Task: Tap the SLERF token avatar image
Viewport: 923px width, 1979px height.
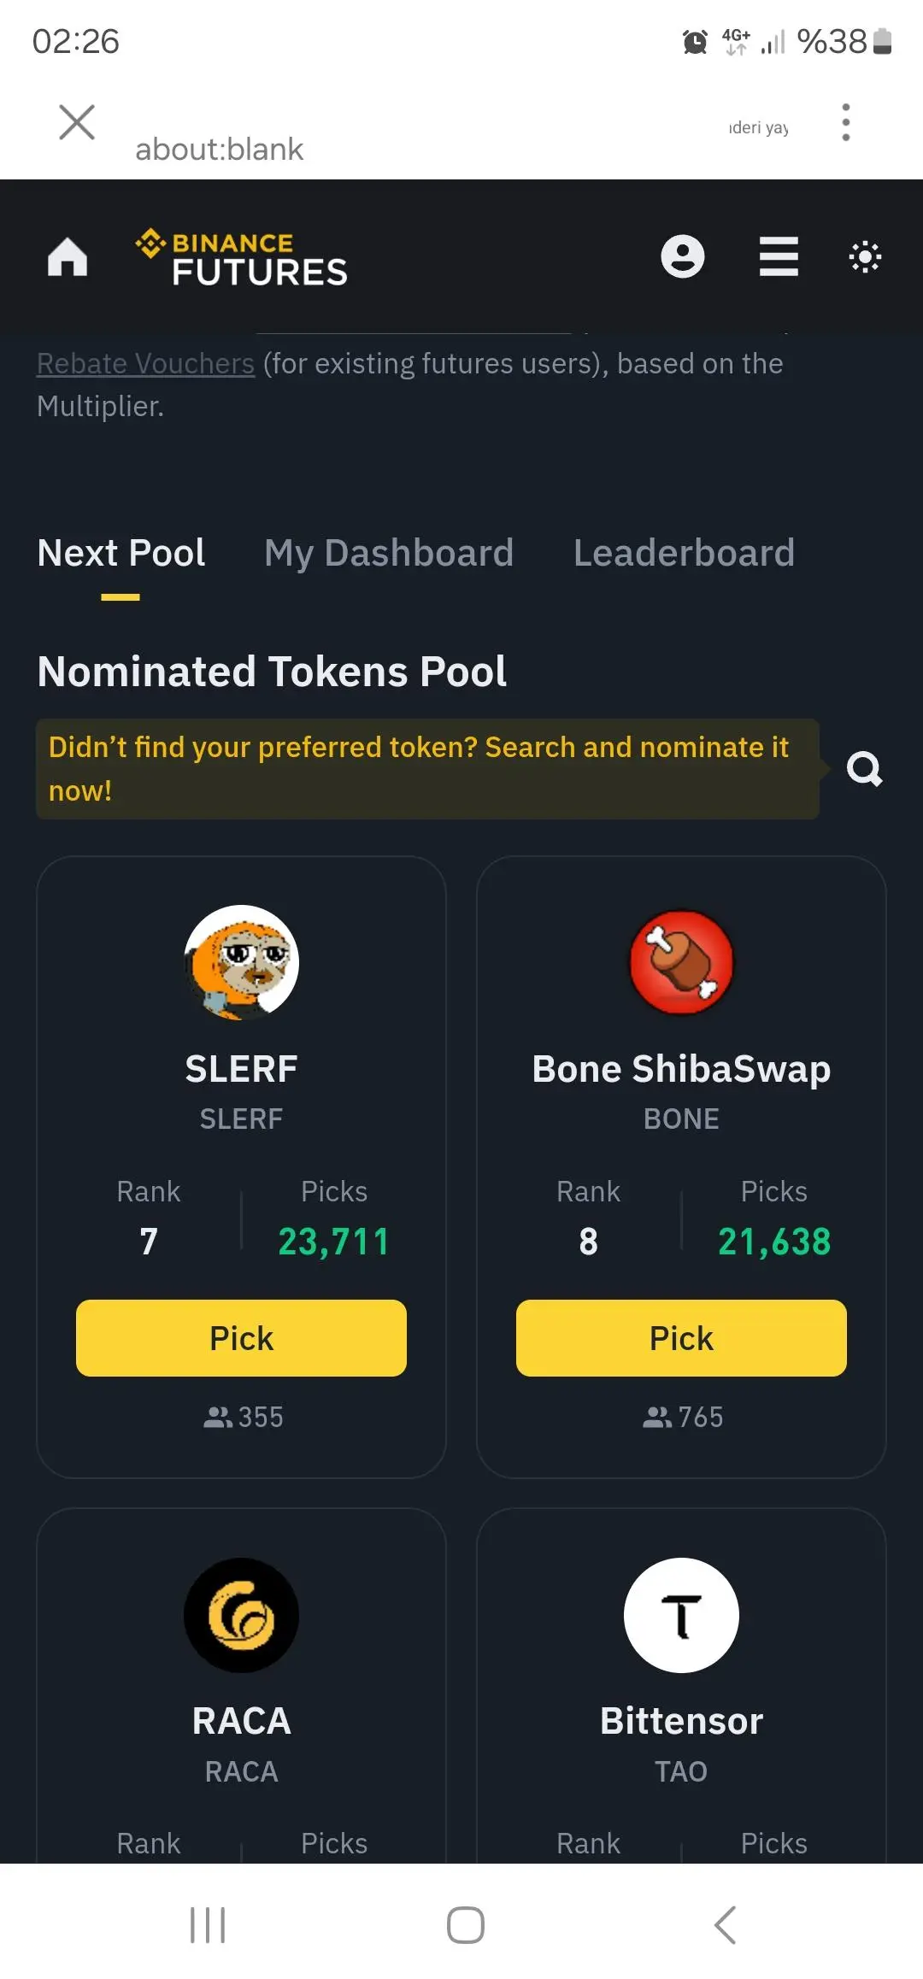Action: (241, 962)
